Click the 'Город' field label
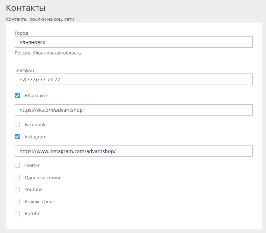This screenshot has height=233, width=266. point(21,33)
